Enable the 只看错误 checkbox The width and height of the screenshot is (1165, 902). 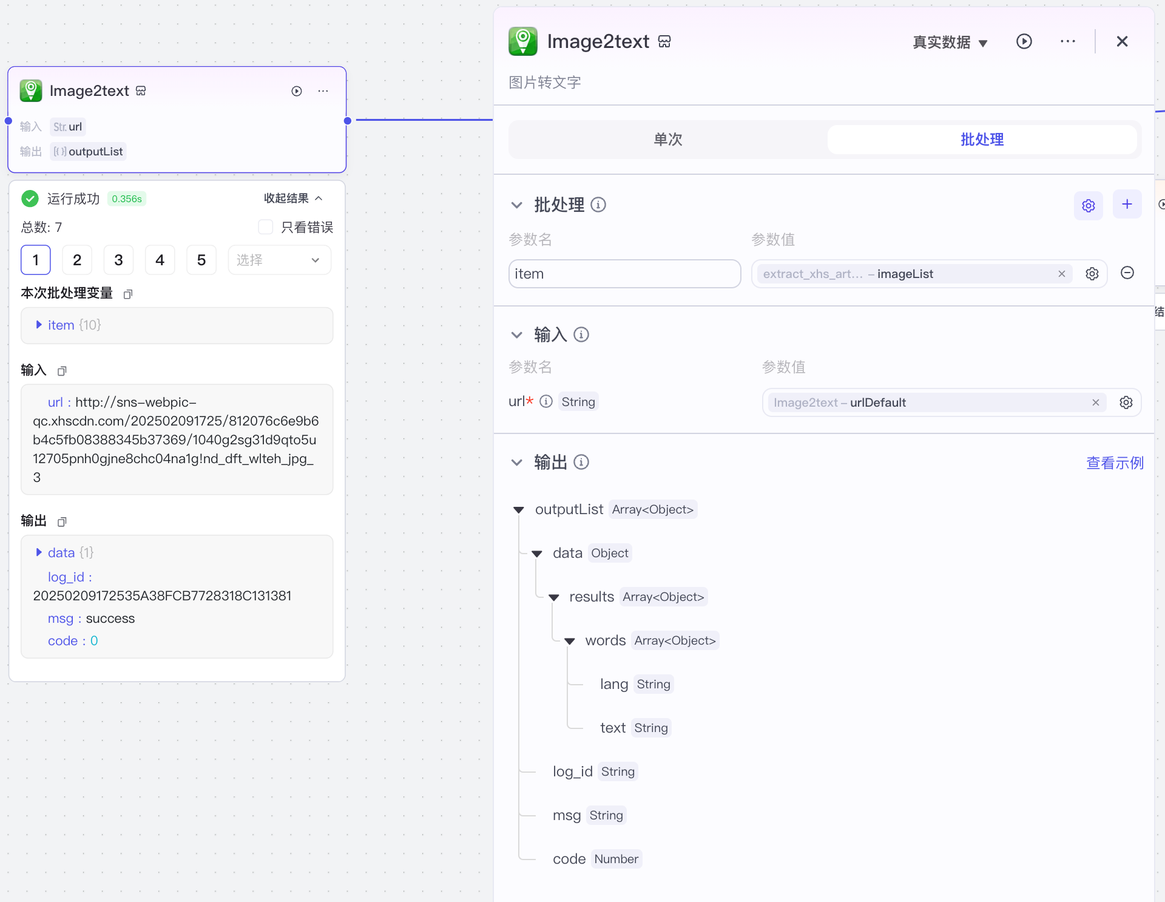coord(265,227)
